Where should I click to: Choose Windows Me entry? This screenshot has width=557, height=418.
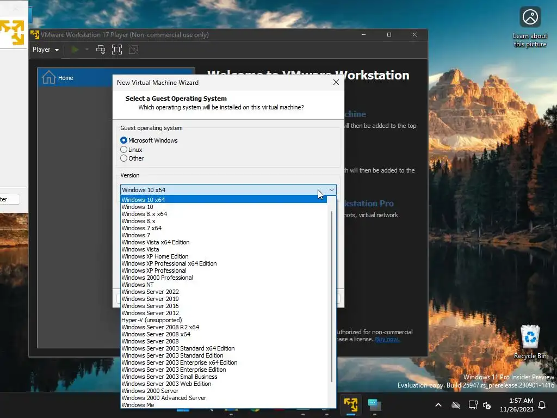tap(224, 405)
